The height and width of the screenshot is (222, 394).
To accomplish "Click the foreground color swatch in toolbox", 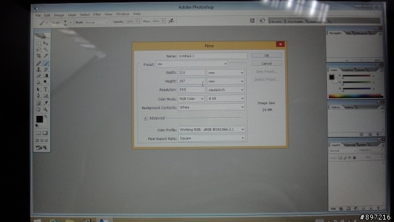I will click(x=39, y=119).
